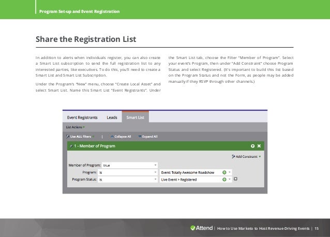Open the arrow next to the Event: Totally Awesome Roadshow value
The height and width of the screenshot is (237, 330).
coord(230,172)
